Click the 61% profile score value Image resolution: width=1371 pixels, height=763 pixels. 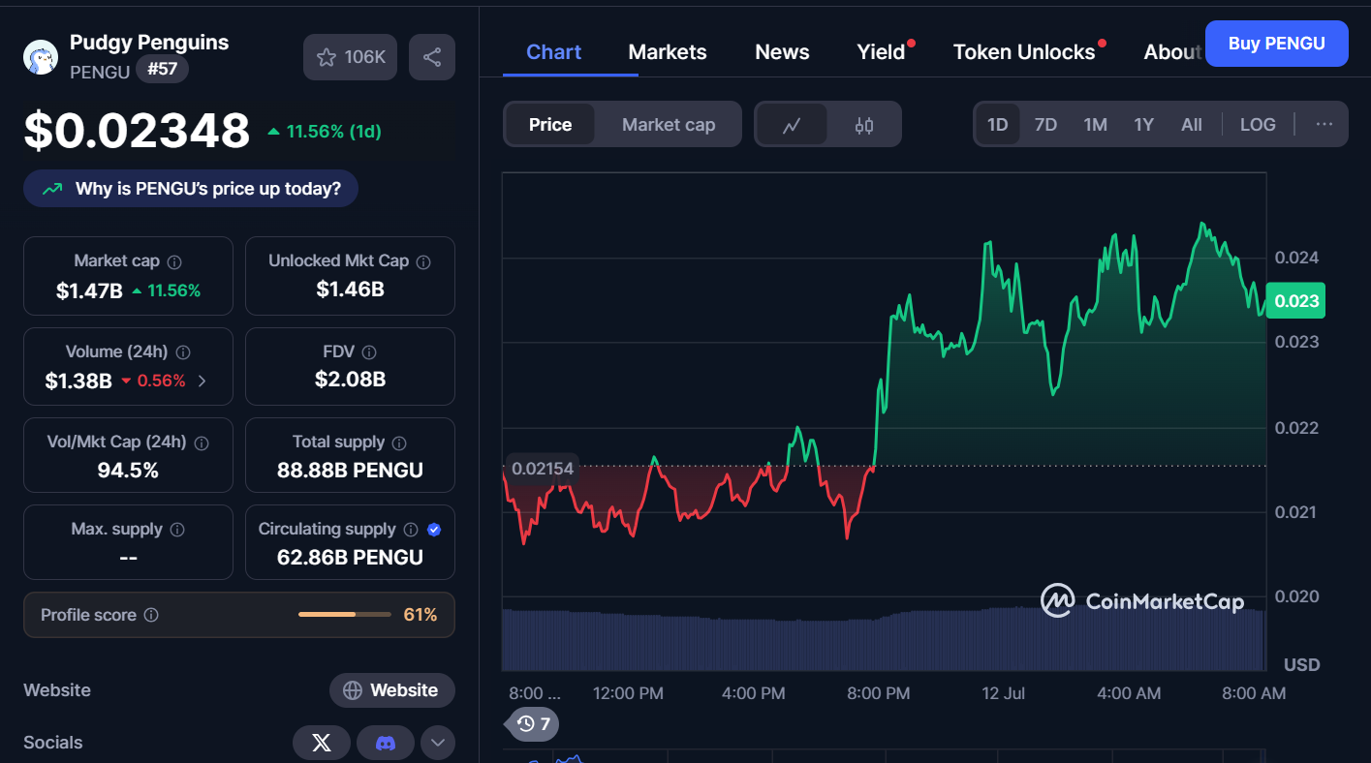(x=421, y=615)
